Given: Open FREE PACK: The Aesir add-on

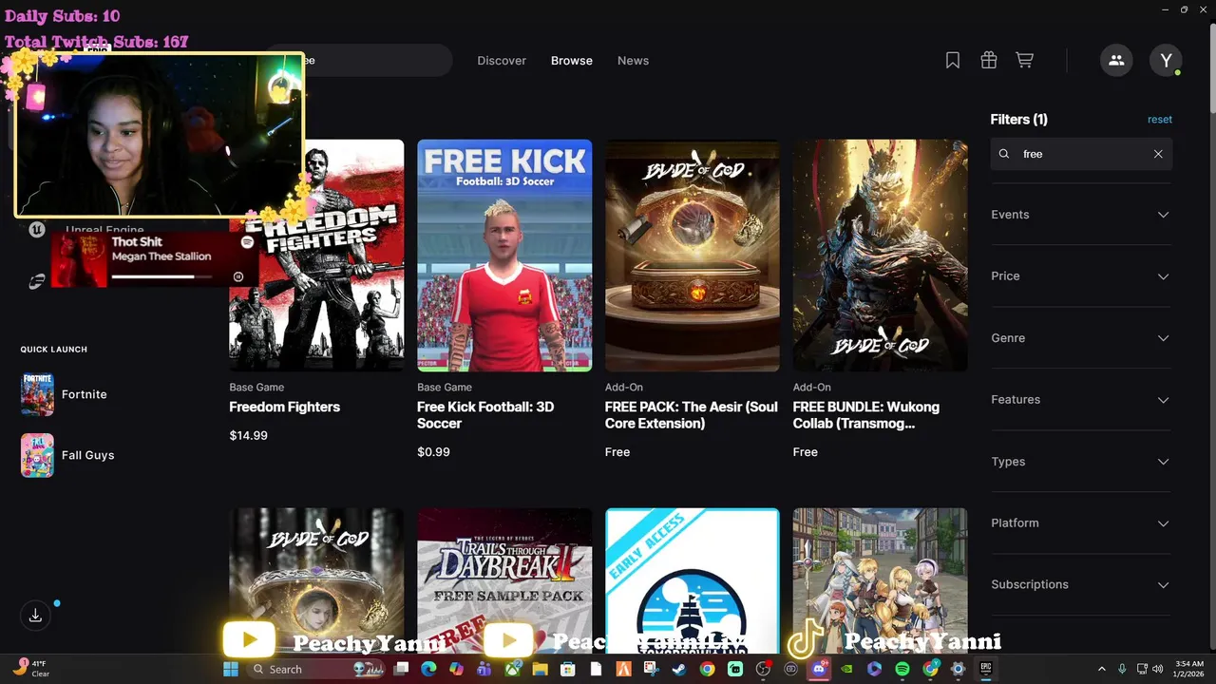Looking at the screenshot, I should coord(692,415).
